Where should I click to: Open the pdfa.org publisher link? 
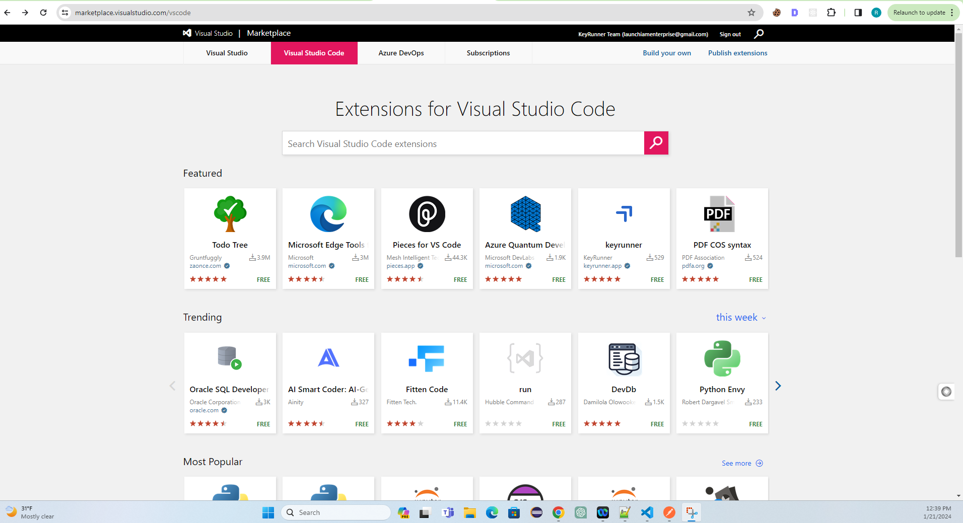coord(693,266)
